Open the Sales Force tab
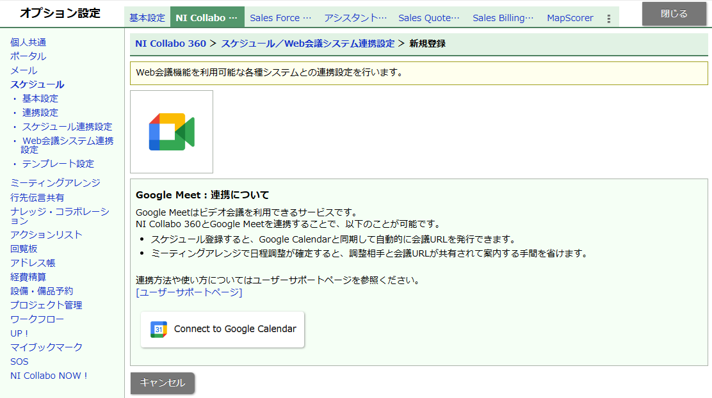 [280, 18]
